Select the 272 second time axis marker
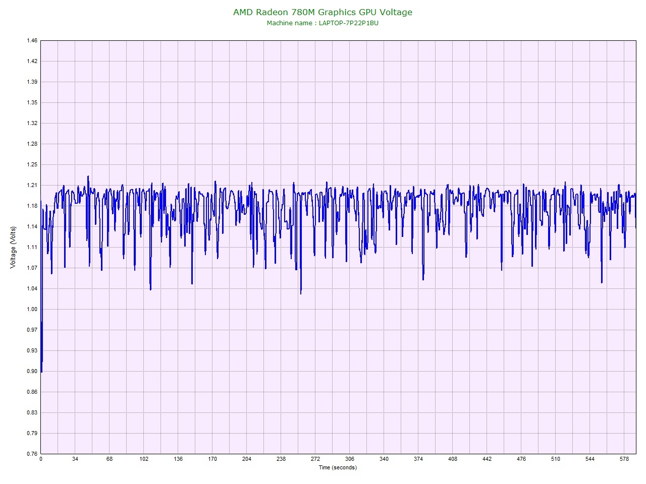646x484 pixels. coord(315,459)
